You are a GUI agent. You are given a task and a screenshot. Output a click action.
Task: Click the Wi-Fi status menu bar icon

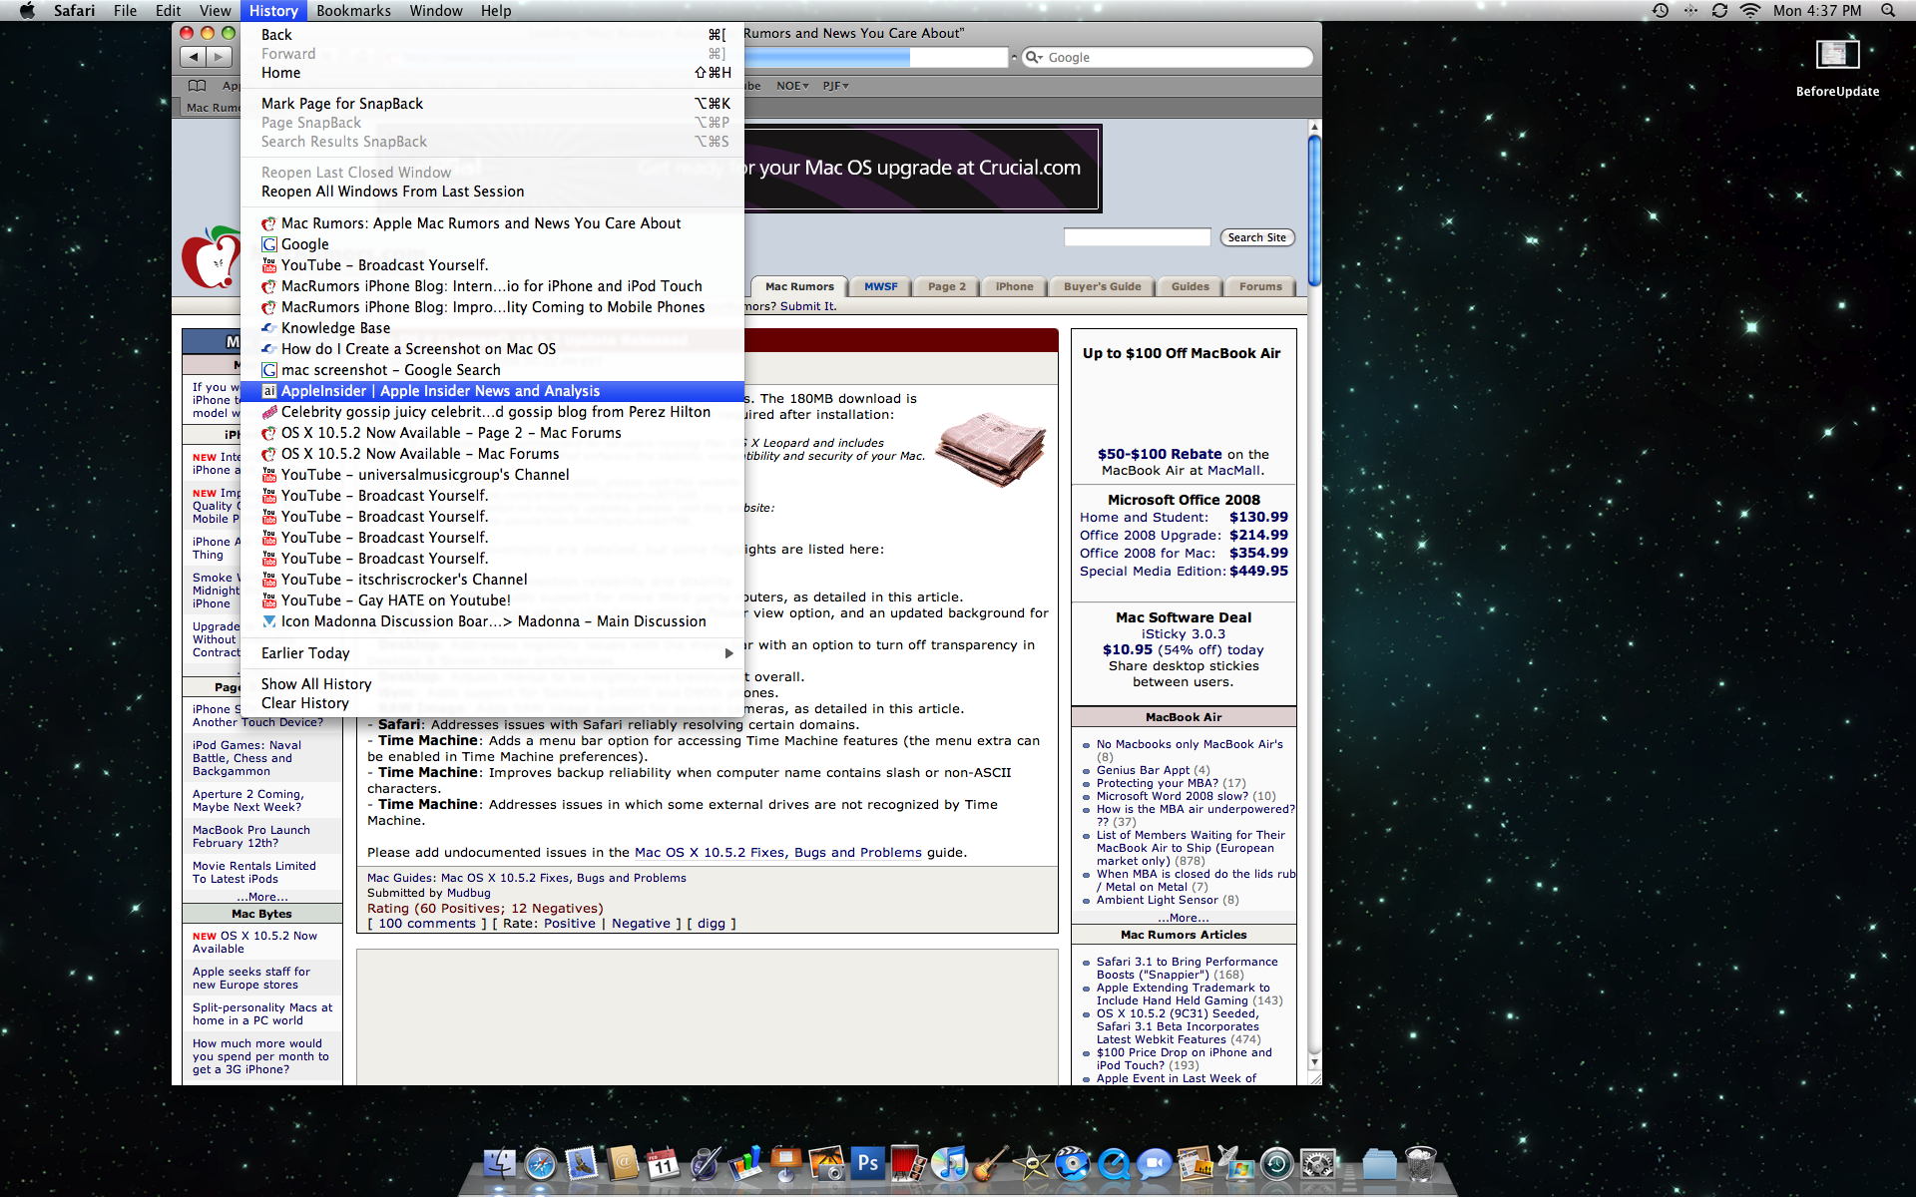pos(1749,11)
